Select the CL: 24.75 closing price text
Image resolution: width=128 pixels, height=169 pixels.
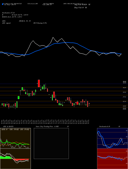coord(47,5)
